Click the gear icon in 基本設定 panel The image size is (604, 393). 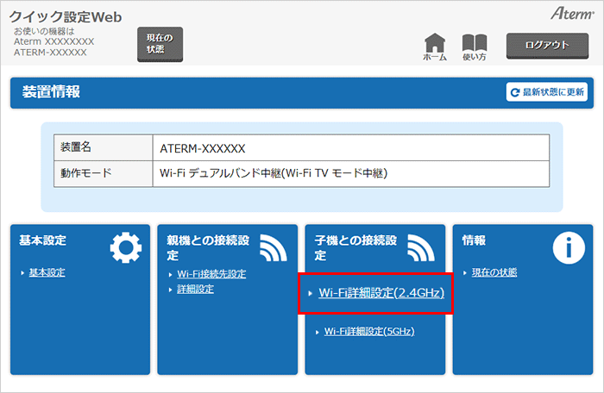[126, 247]
